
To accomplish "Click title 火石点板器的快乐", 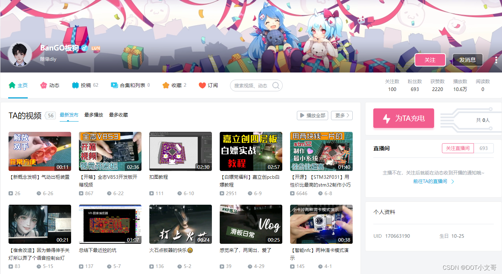I will click(x=171, y=250).
